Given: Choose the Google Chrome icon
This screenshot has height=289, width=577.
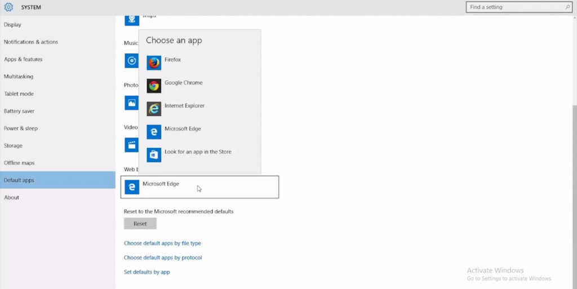Looking at the screenshot, I should coord(154,86).
